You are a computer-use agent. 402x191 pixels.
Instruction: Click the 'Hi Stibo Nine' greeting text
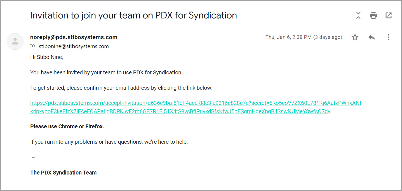click(46, 57)
